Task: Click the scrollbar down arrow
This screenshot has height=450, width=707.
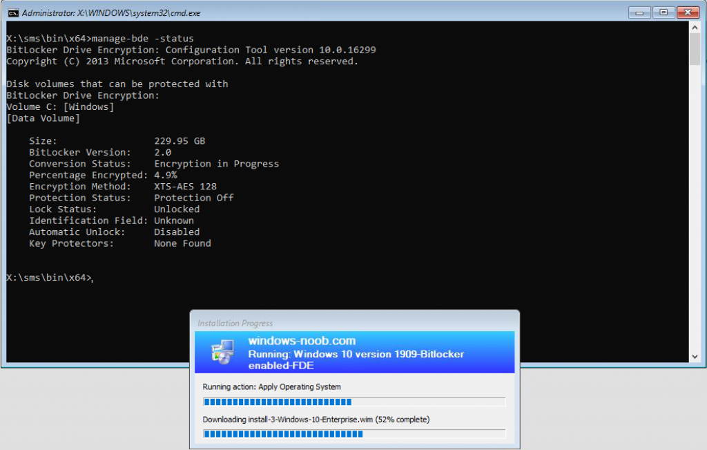Action: pos(695,357)
